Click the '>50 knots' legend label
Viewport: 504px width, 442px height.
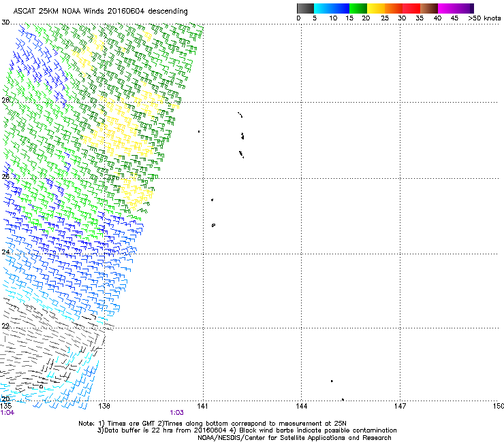click(484, 18)
